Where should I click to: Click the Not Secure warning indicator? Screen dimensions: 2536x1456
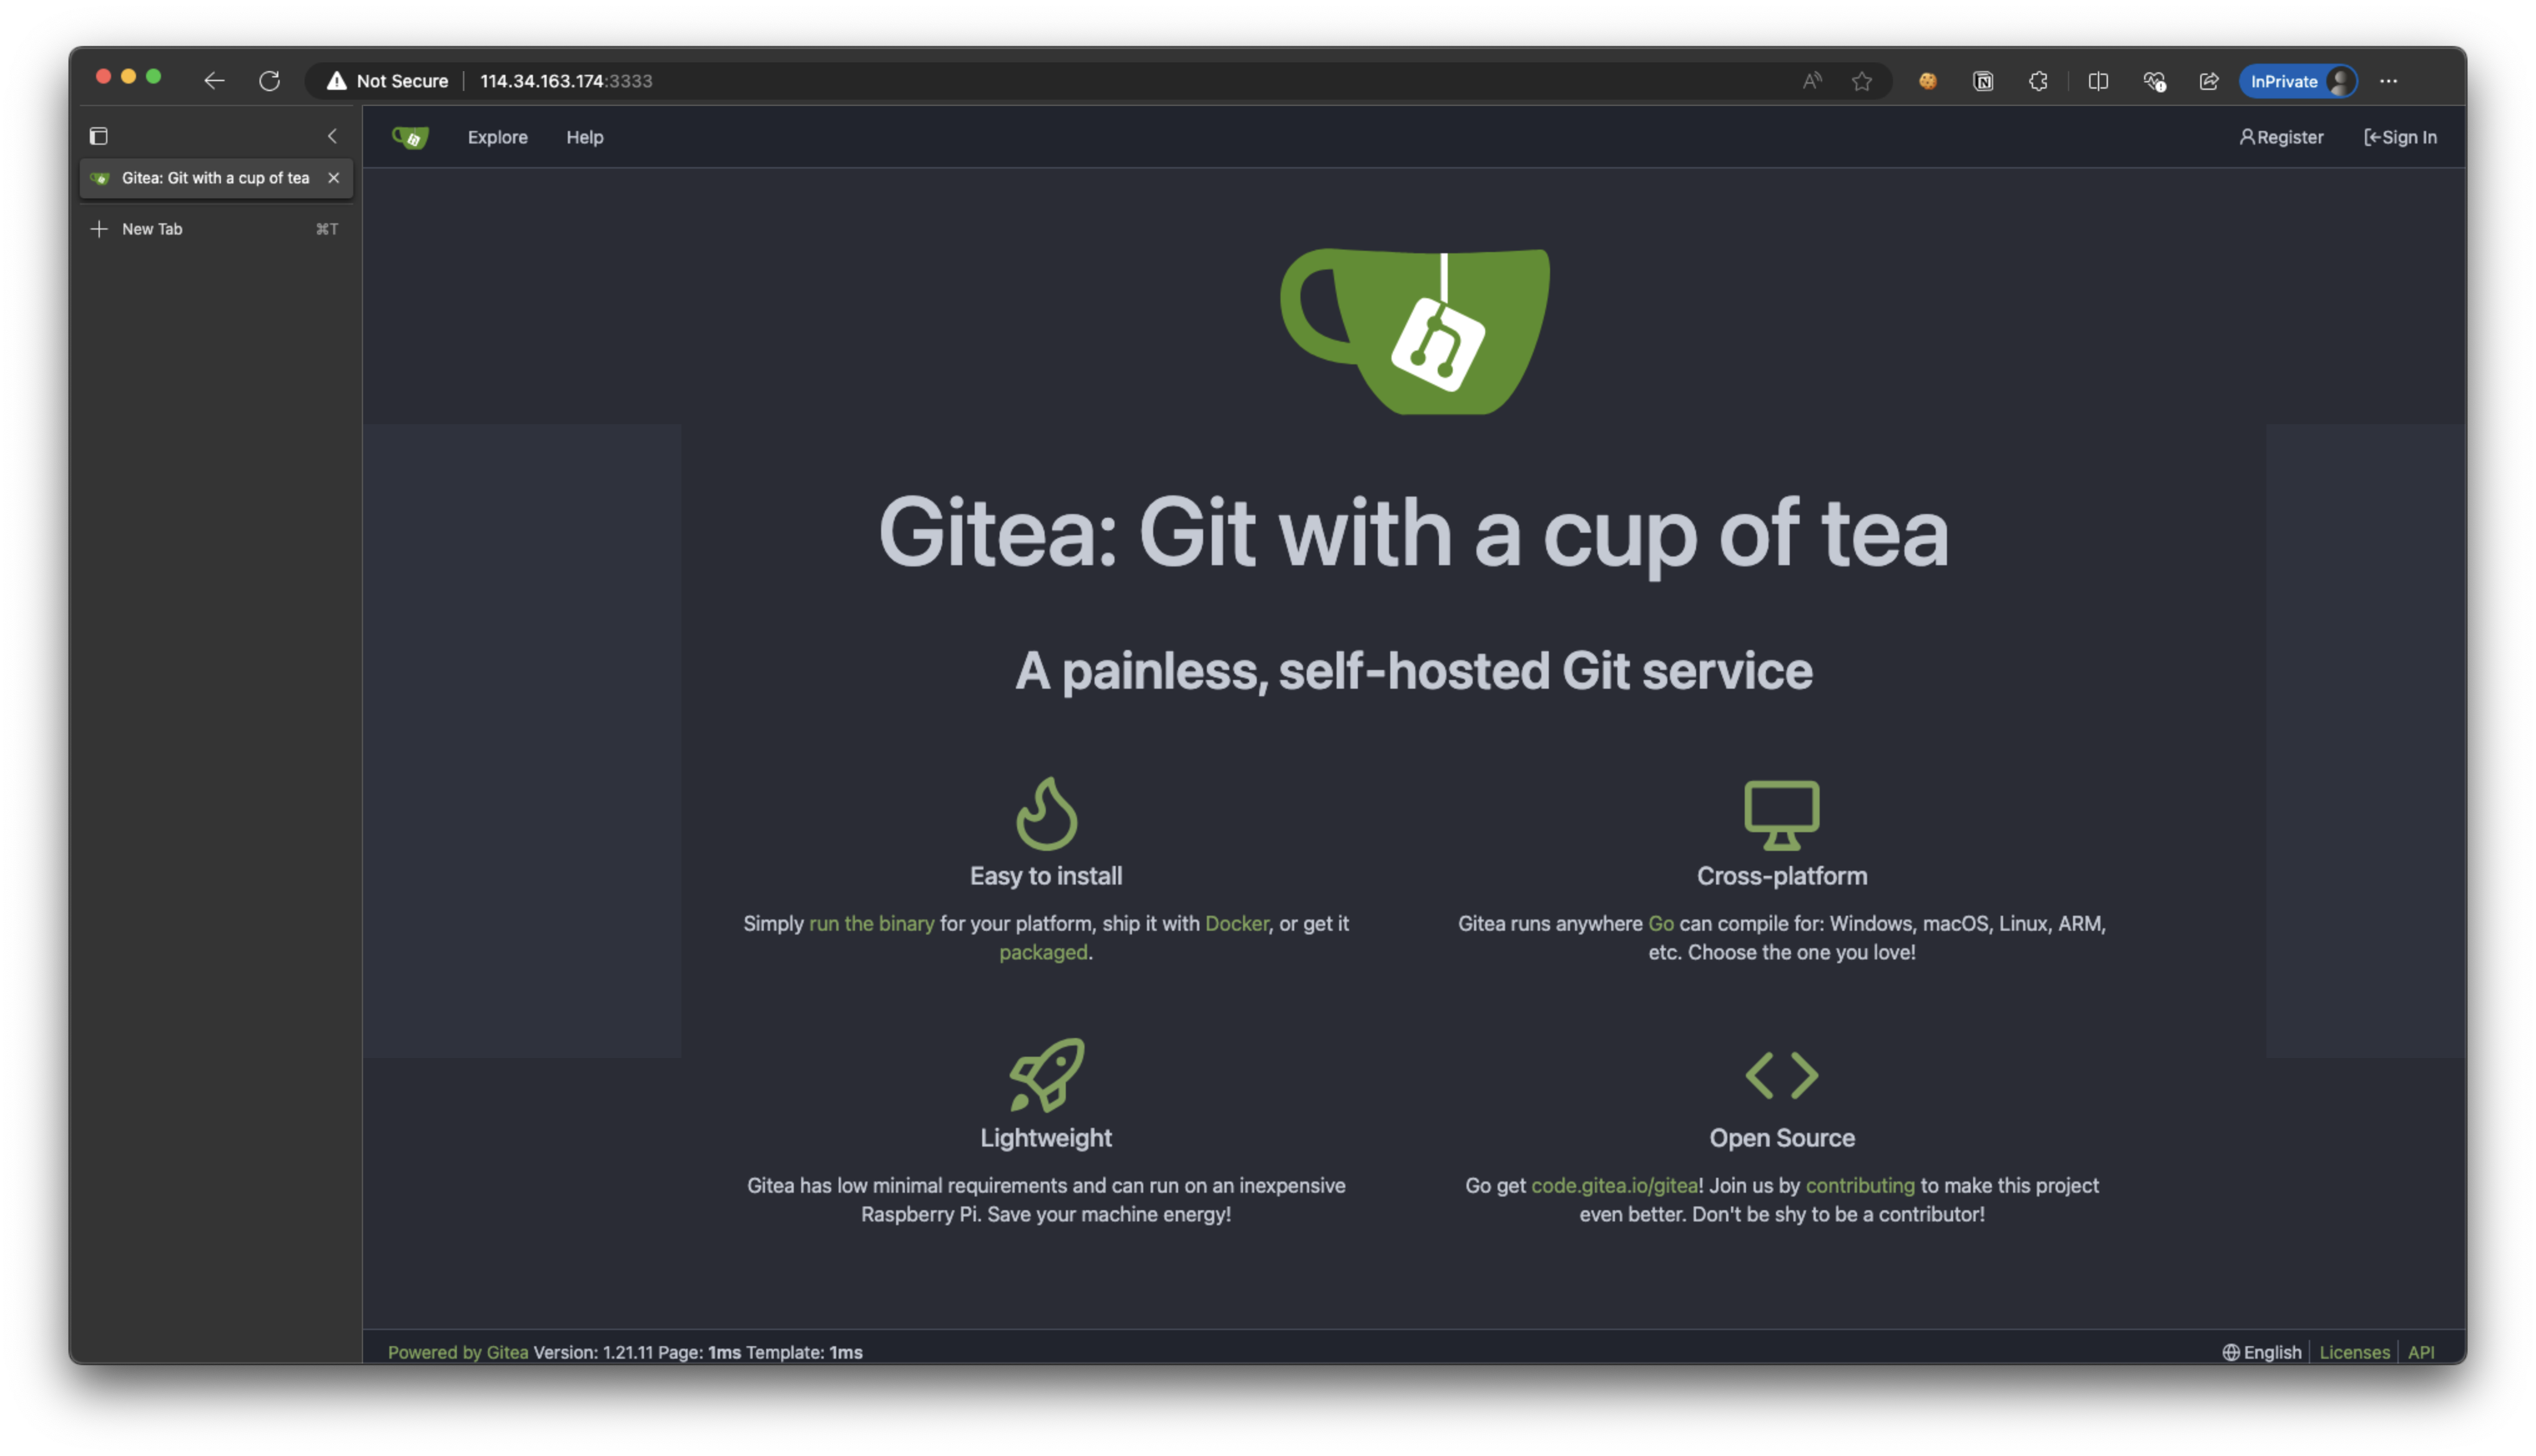click(x=387, y=81)
